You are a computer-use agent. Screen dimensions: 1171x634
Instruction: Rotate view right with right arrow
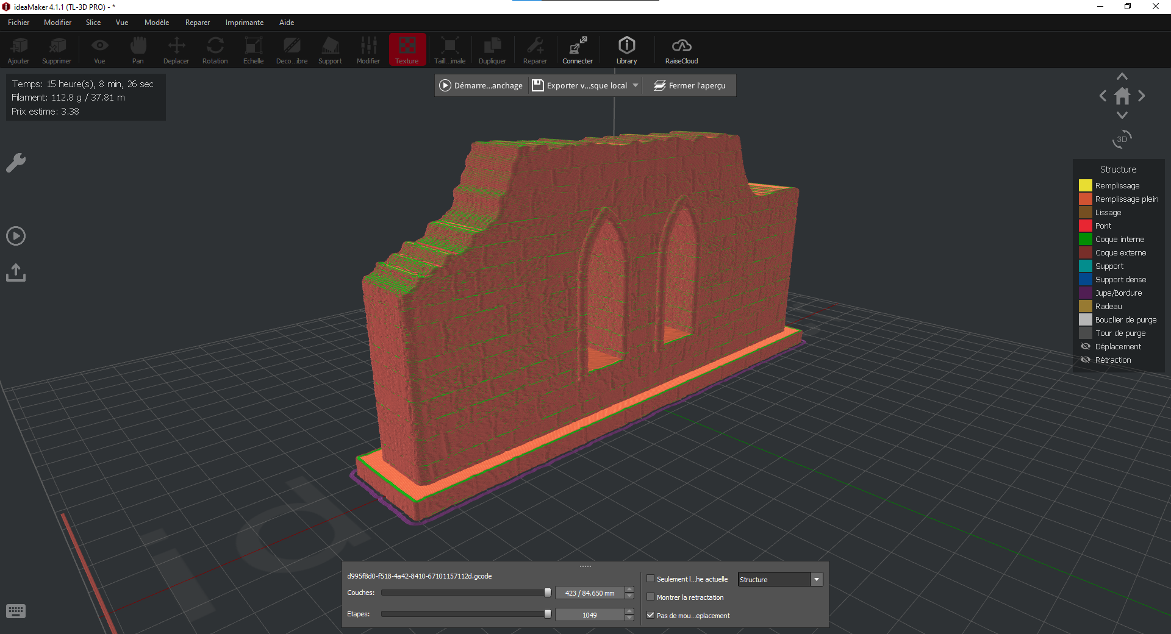click(x=1142, y=96)
